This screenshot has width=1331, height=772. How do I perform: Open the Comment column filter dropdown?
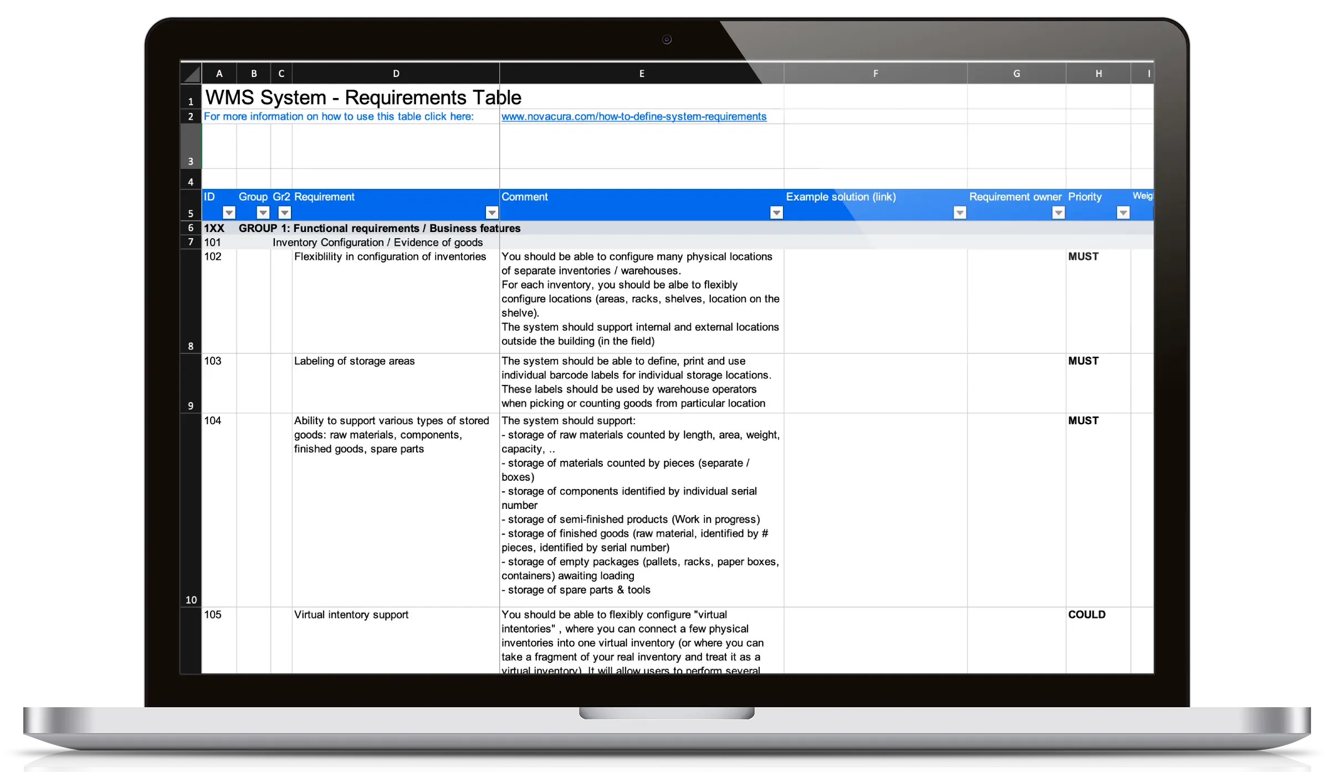[x=777, y=213]
